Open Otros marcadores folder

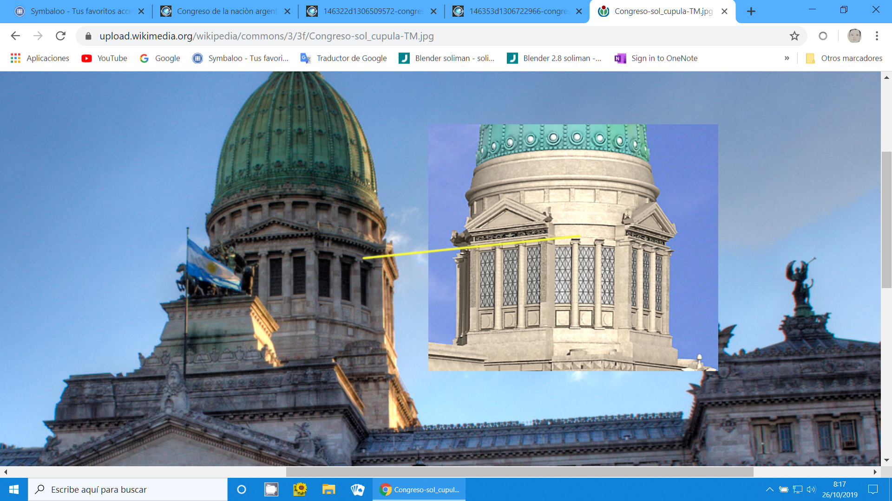tap(844, 58)
